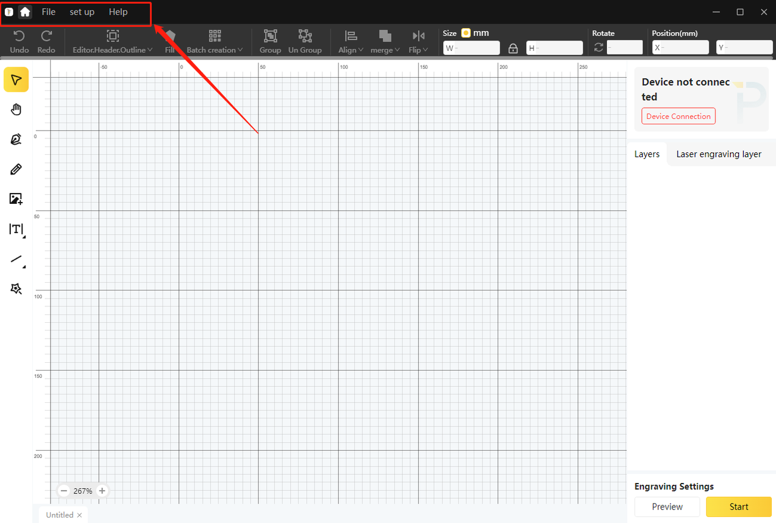776x523 pixels.
Task: Pick the pencil freehand tool
Action: (16, 169)
